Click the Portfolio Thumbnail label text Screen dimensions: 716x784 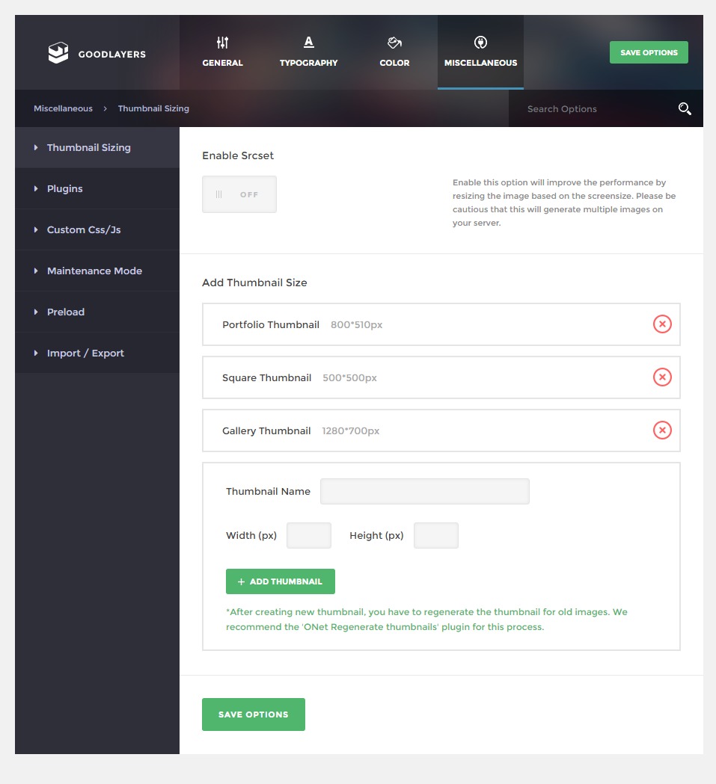click(271, 324)
